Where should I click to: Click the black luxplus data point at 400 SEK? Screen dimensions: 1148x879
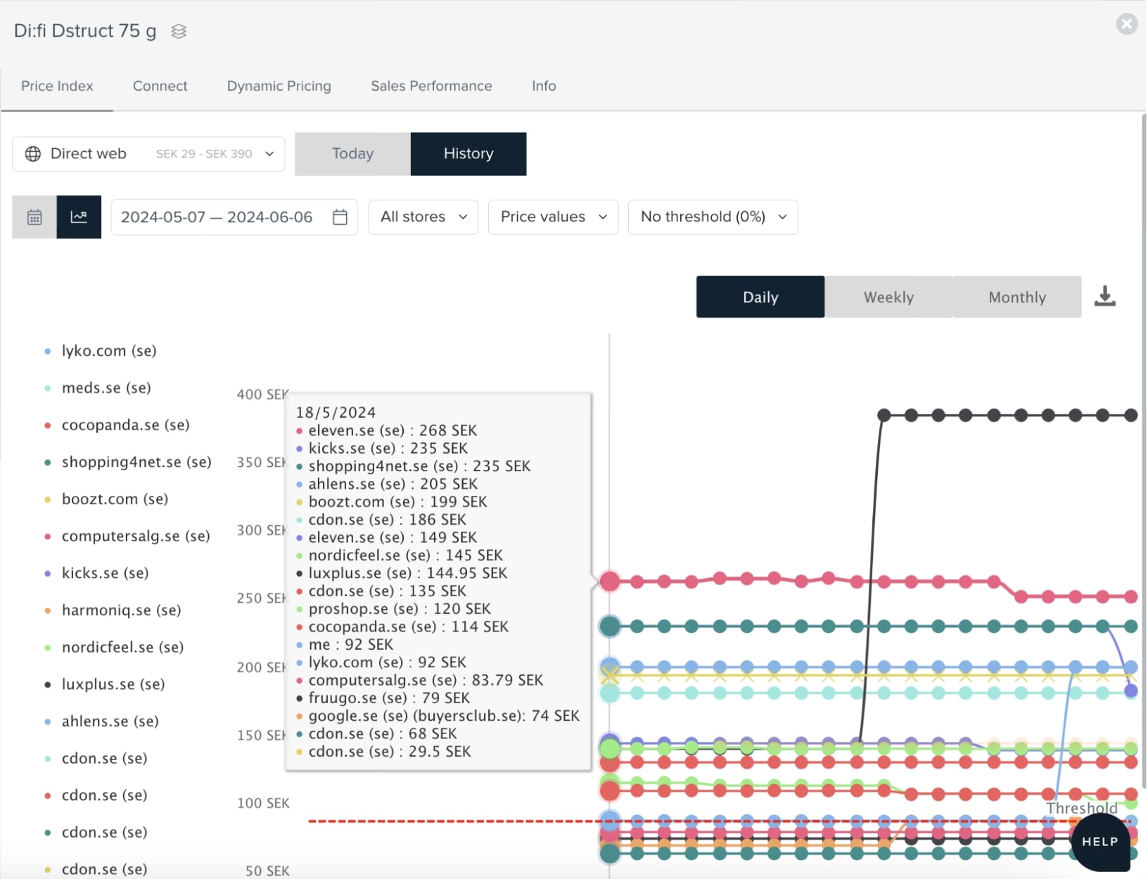[x=884, y=416]
